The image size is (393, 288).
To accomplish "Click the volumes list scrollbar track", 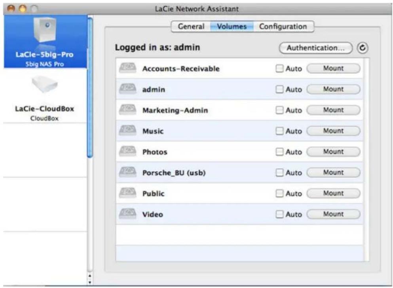I will pos(366,160).
